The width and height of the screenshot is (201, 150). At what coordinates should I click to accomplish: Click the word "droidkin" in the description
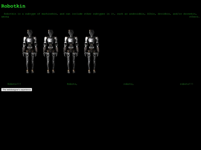tap(164, 14)
